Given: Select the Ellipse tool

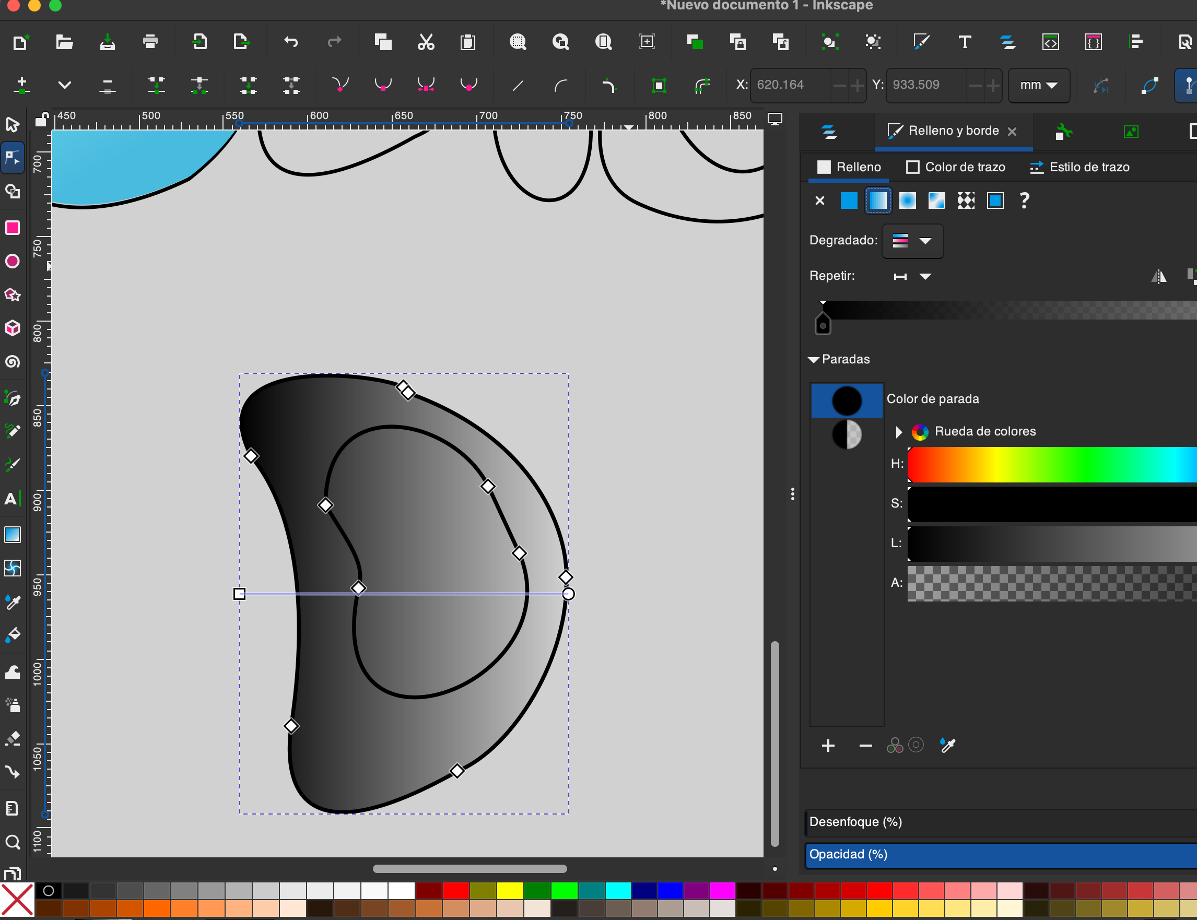Looking at the screenshot, I should (x=13, y=261).
